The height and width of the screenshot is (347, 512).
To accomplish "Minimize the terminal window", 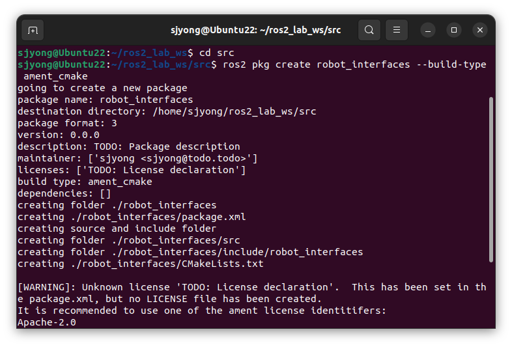I will pyautogui.click(x=428, y=31).
